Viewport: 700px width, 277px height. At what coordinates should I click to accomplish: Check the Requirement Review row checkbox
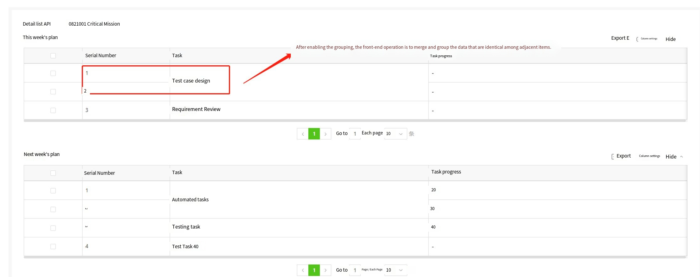53,110
